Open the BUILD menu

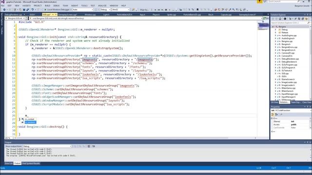pyautogui.click(x=47, y=5)
